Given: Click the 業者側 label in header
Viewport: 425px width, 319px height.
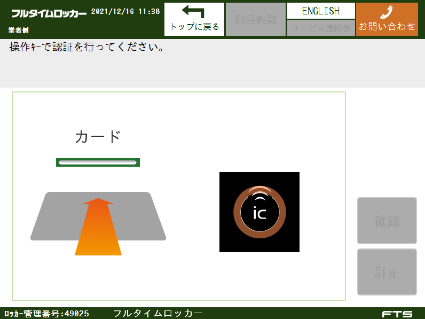Looking at the screenshot, I should click(19, 30).
